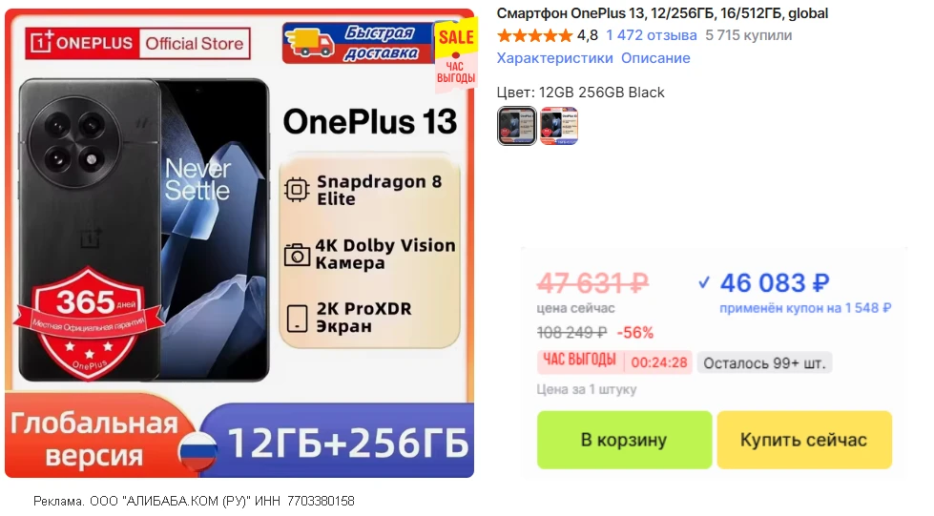Open the 1 472 отзыва reviews link
Image resolution: width=934 pixels, height=516 pixels.
pos(651,35)
